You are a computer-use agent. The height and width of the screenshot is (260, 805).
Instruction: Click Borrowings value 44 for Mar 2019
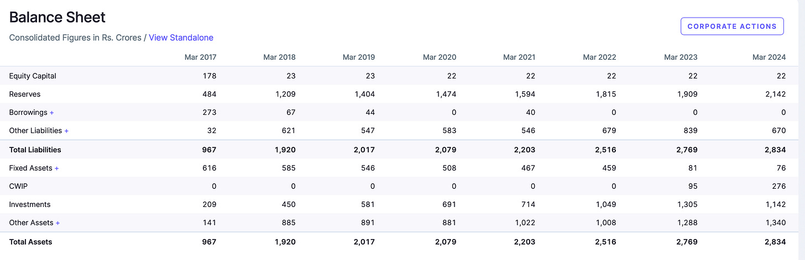369,113
